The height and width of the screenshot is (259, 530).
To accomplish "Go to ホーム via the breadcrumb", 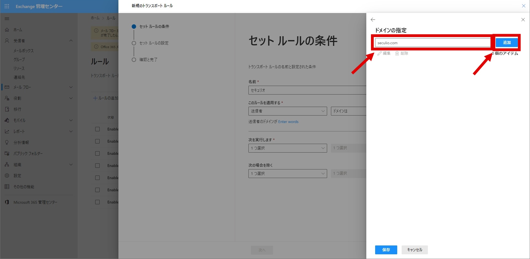I will click(x=95, y=18).
